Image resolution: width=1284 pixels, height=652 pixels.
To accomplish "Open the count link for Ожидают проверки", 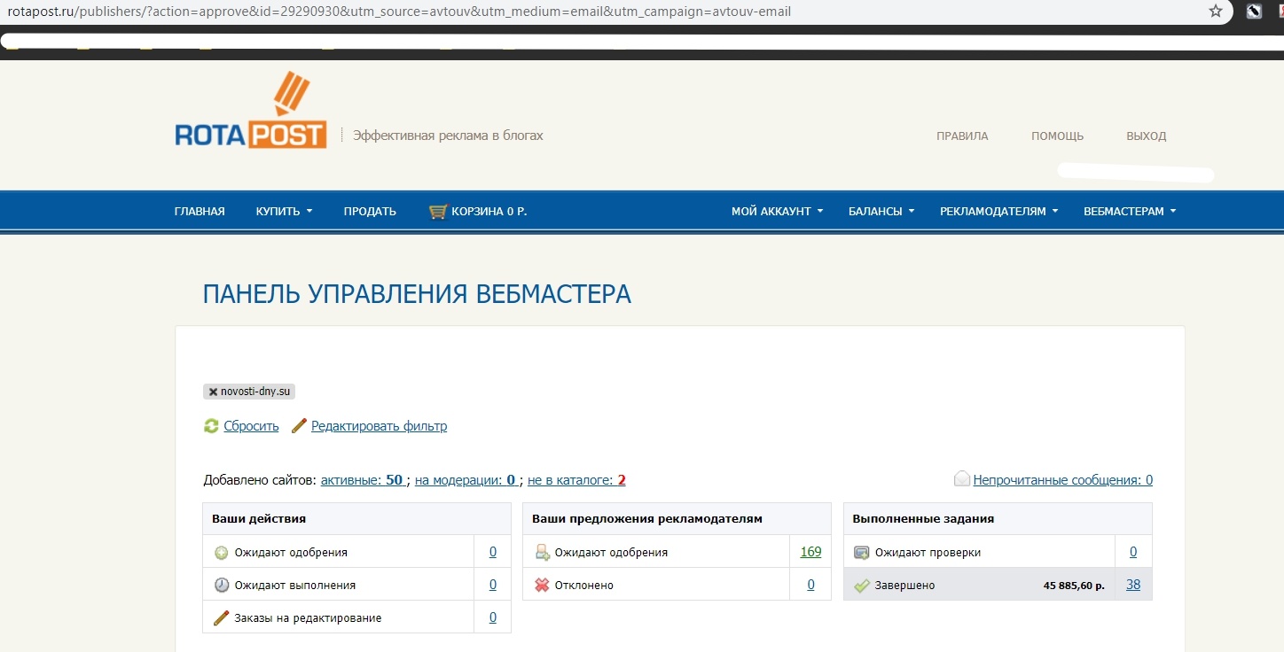I will 1133,552.
